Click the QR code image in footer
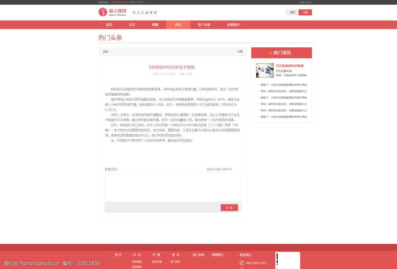Viewport: 397px width, 269px height. (287, 261)
